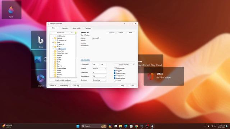Launch Microsoft Edge from the taskbar
230x129 pixels.
click(126, 126)
